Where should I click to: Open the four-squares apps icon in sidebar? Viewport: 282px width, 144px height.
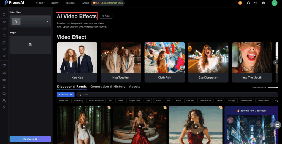4,56
